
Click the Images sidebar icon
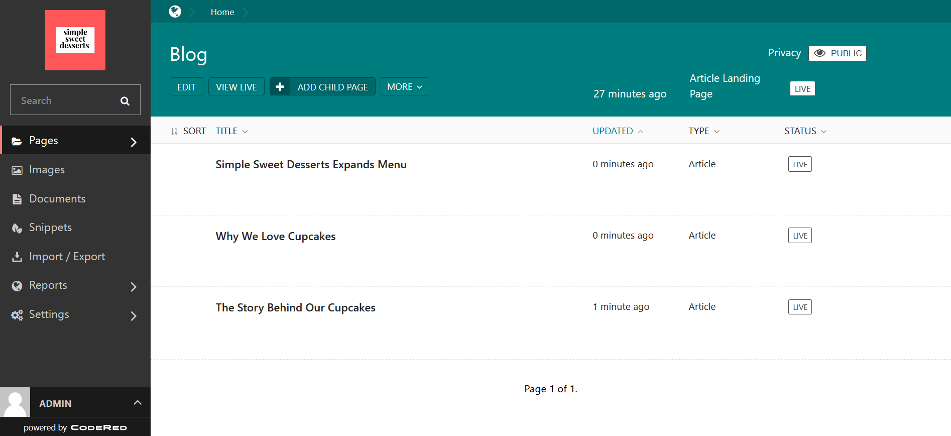click(17, 170)
